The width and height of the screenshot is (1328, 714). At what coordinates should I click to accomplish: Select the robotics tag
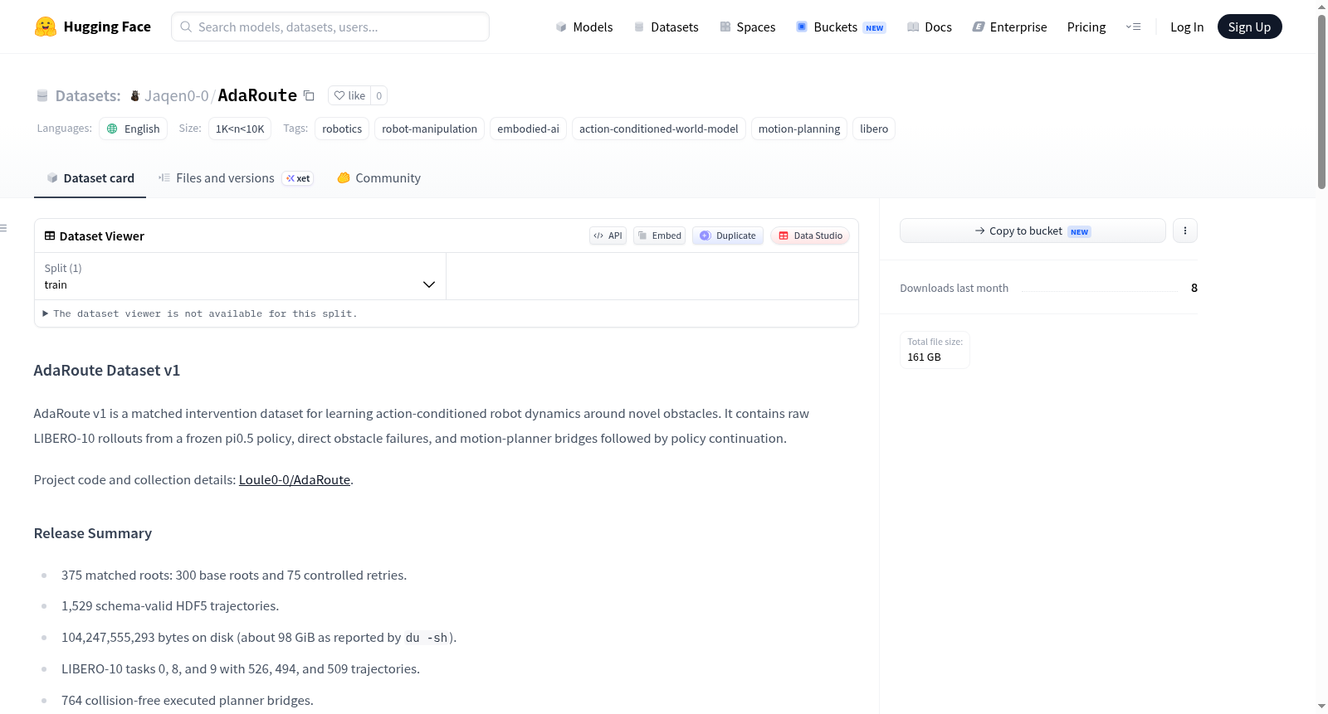click(342, 129)
